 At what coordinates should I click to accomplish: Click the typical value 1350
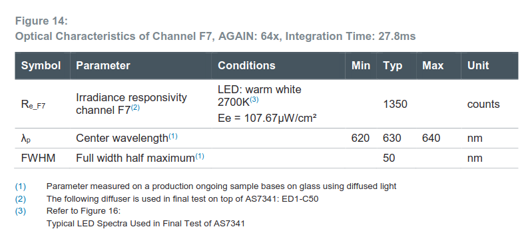pos(395,104)
